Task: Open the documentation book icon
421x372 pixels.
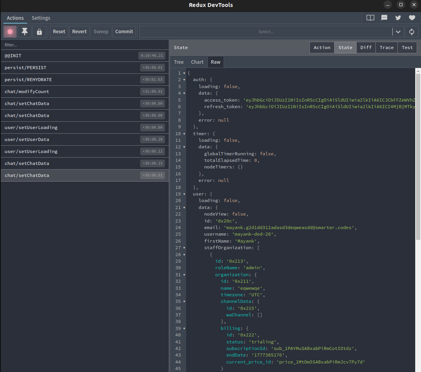Action: pyautogui.click(x=370, y=18)
